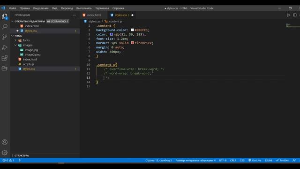This screenshot has width=300, height=169.
Task: Click .content p in the breadcrumb
Action: coord(115,22)
